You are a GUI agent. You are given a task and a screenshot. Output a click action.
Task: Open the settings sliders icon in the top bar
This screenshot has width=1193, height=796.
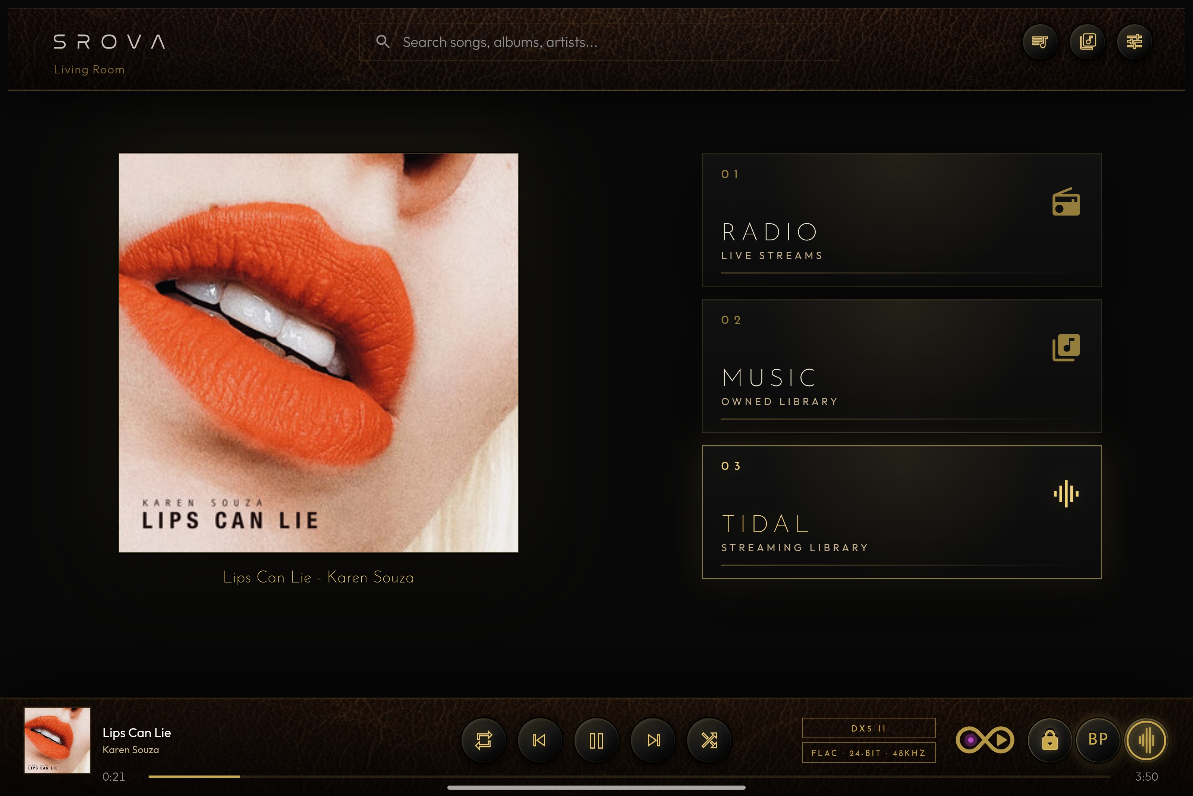pos(1134,42)
